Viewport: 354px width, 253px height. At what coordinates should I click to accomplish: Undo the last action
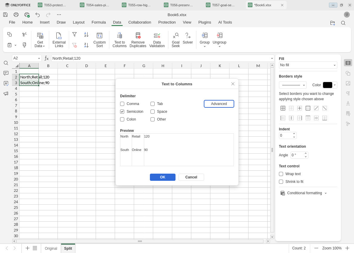click(x=38, y=15)
